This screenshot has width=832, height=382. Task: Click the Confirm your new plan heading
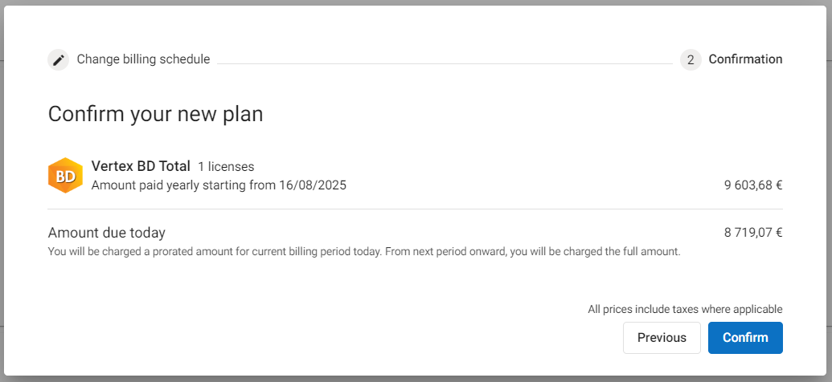155,114
